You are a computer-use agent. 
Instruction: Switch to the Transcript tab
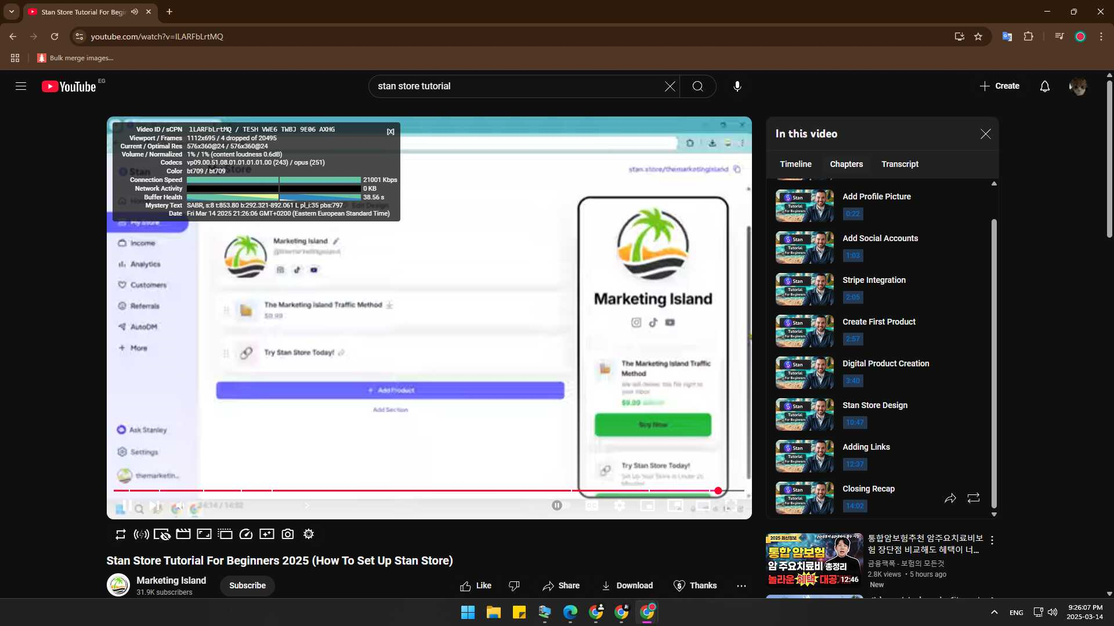coord(900,164)
